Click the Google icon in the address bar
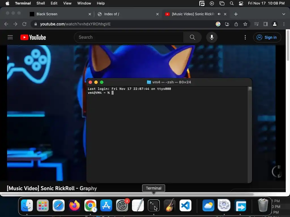Image resolution: width=290 pixels, height=217 pixels. point(218,24)
